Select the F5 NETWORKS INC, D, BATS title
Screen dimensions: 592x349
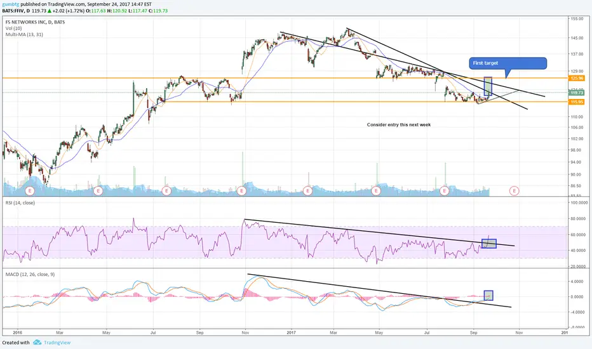pos(35,22)
